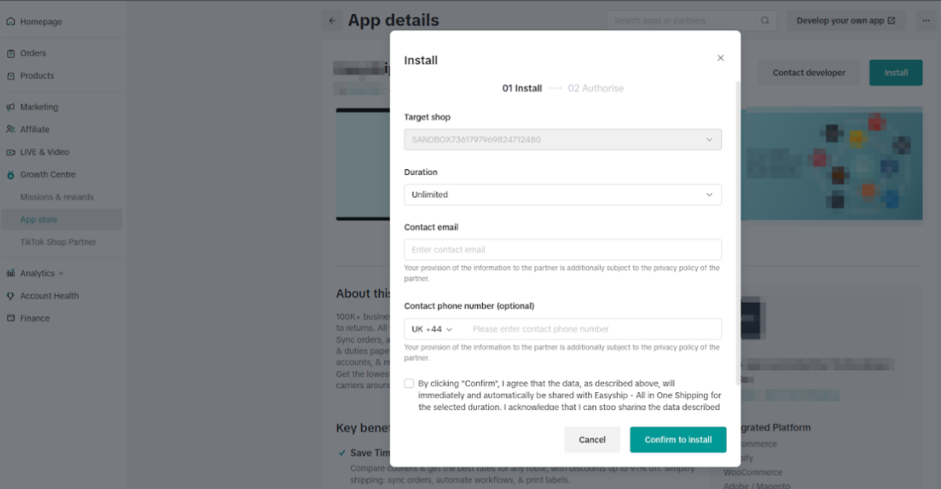The image size is (941, 489).
Task: Click the Analytics chart icon
Action: coord(11,273)
